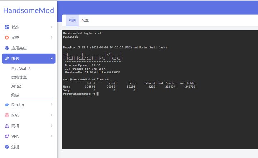258x158 pixels.
Task: Click 'Base on Openwrt 21.02' line
Action: point(82,65)
